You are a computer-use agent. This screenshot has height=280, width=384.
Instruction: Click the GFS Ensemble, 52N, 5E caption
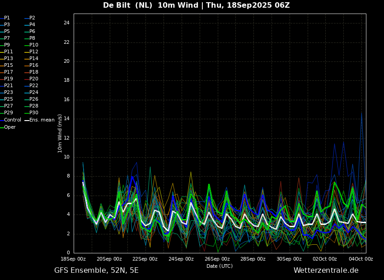tap(96, 271)
